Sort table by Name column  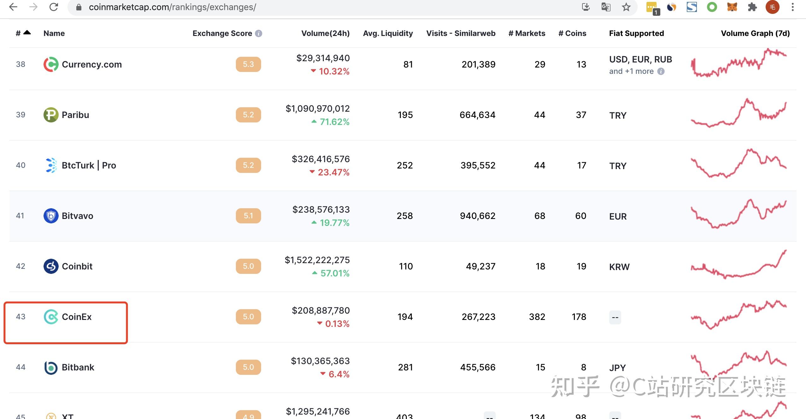[x=54, y=33]
